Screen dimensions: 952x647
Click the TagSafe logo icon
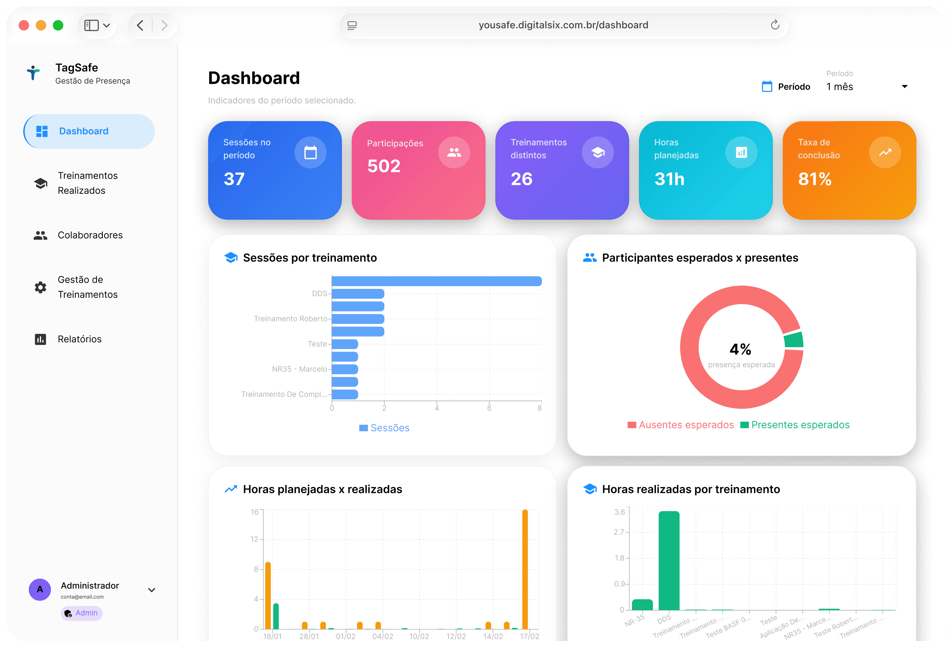[33, 73]
